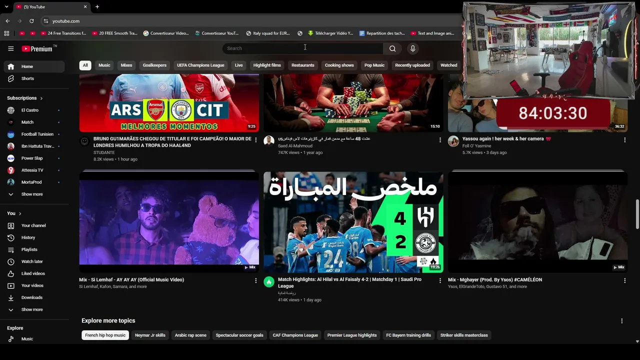Close the YouTube browser tab
The height and width of the screenshot is (360, 640).
pyautogui.click(x=85, y=6)
